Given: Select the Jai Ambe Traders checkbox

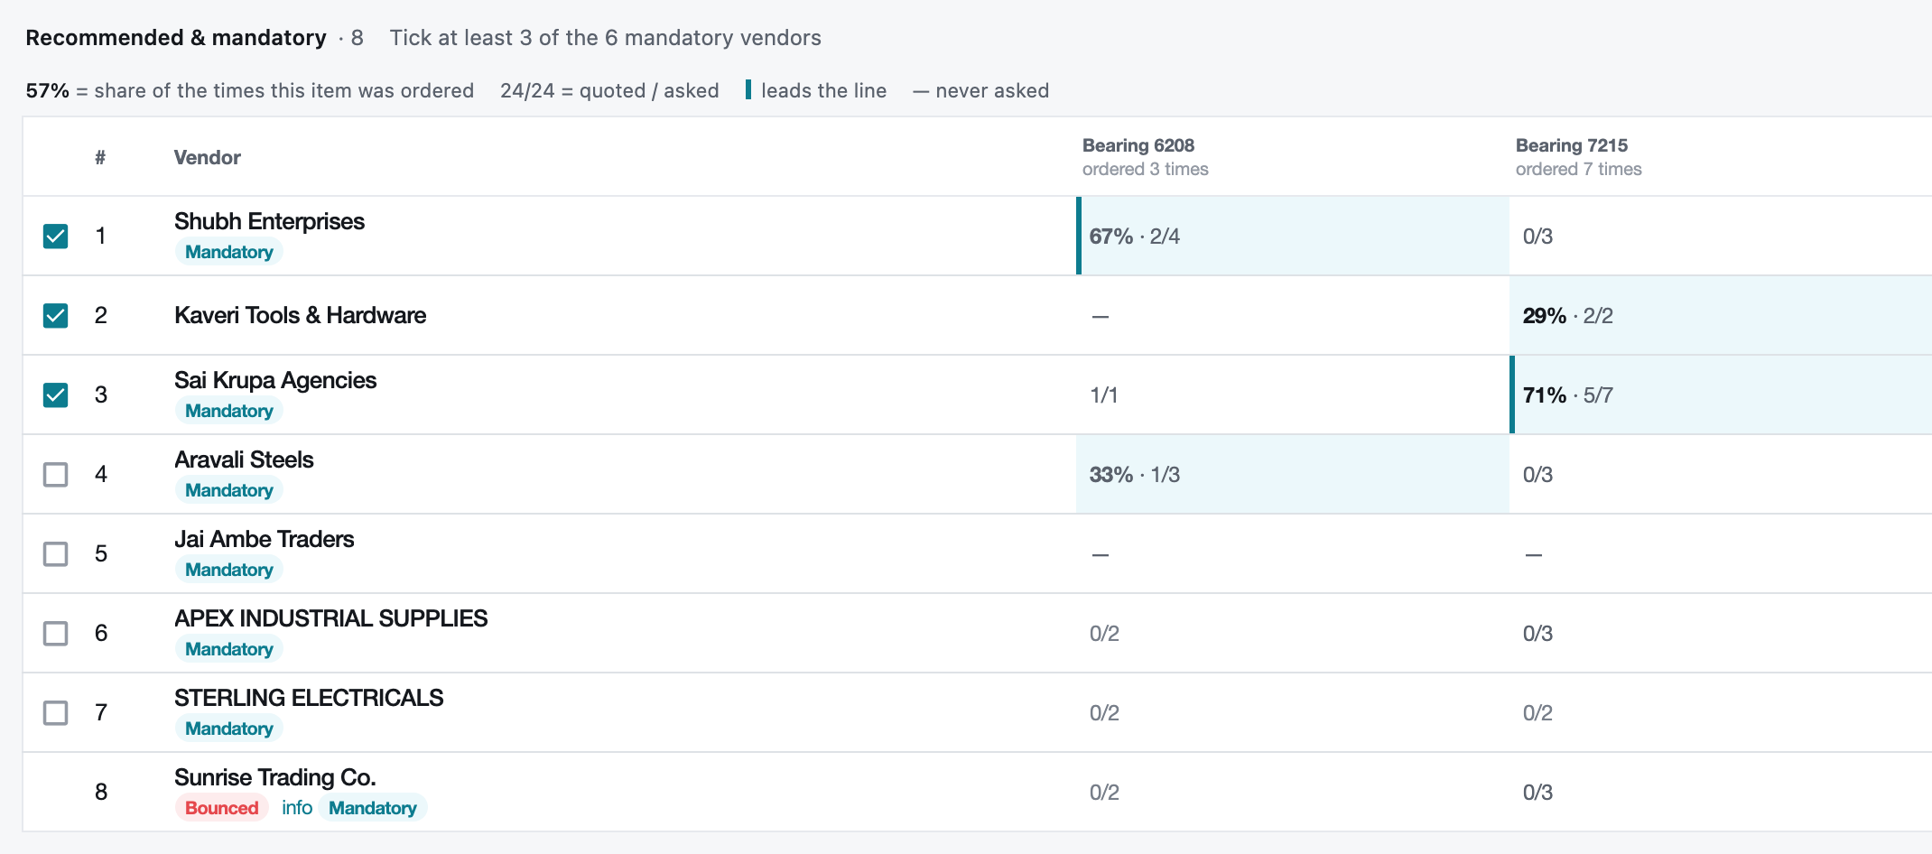Looking at the screenshot, I should [56, 554].
